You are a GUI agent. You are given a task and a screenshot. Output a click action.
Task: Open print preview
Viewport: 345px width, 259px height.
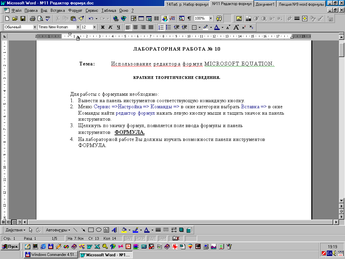click(40, 19)
